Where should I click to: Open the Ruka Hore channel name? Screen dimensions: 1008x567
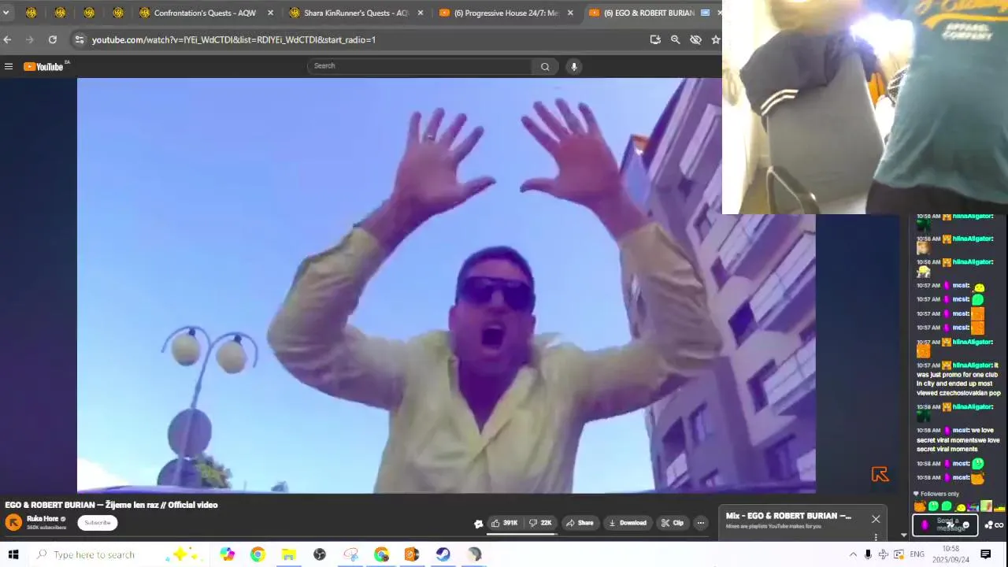click(x=43, y=519)
